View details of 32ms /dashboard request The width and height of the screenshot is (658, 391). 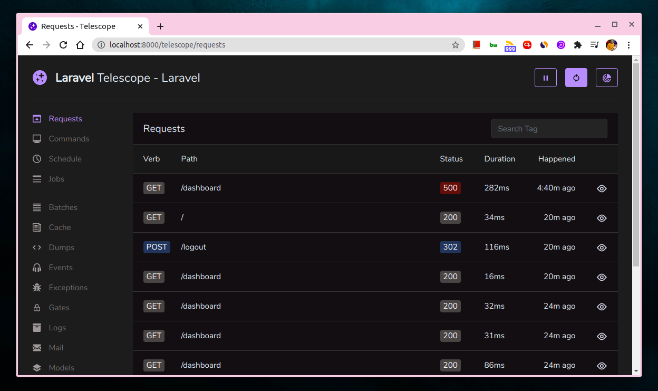(x=602, y=307)
